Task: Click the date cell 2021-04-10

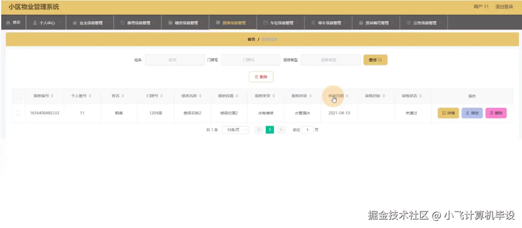Action: coord(339,113)
